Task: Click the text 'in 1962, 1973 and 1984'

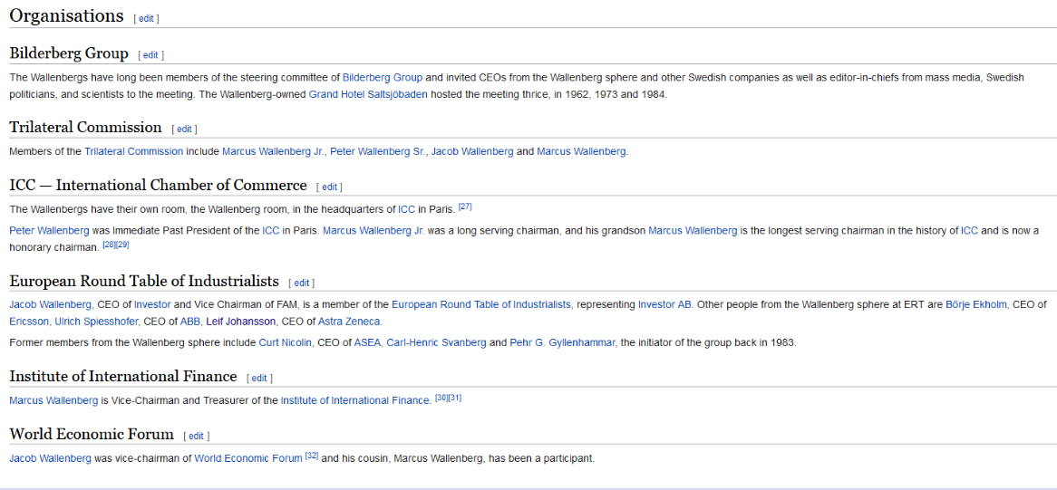Action: click(x=611, y=94)
